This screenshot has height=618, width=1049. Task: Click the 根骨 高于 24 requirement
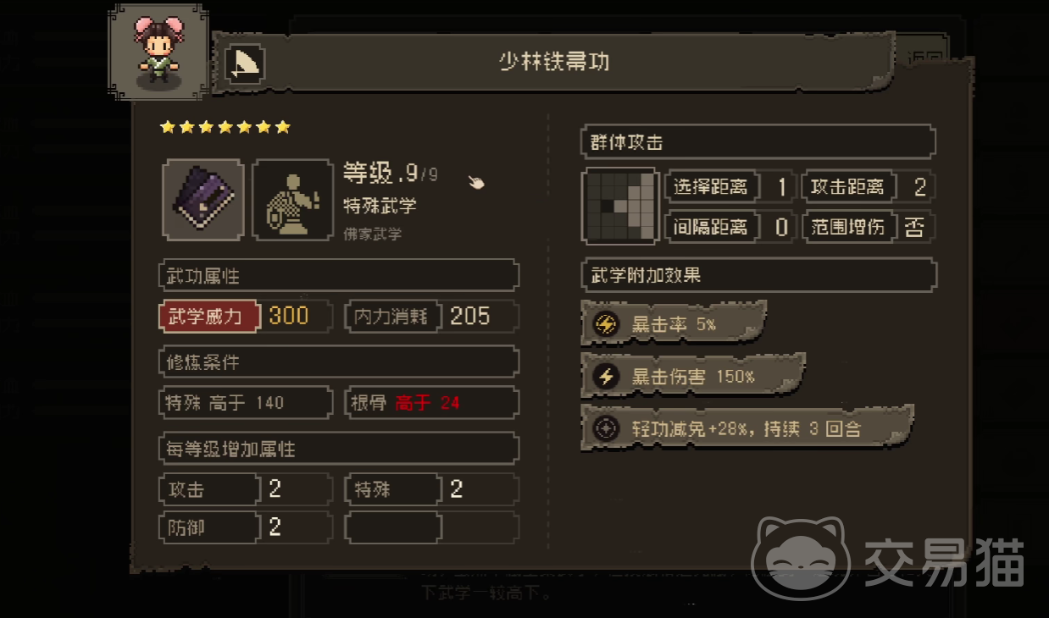coord(431,403)
